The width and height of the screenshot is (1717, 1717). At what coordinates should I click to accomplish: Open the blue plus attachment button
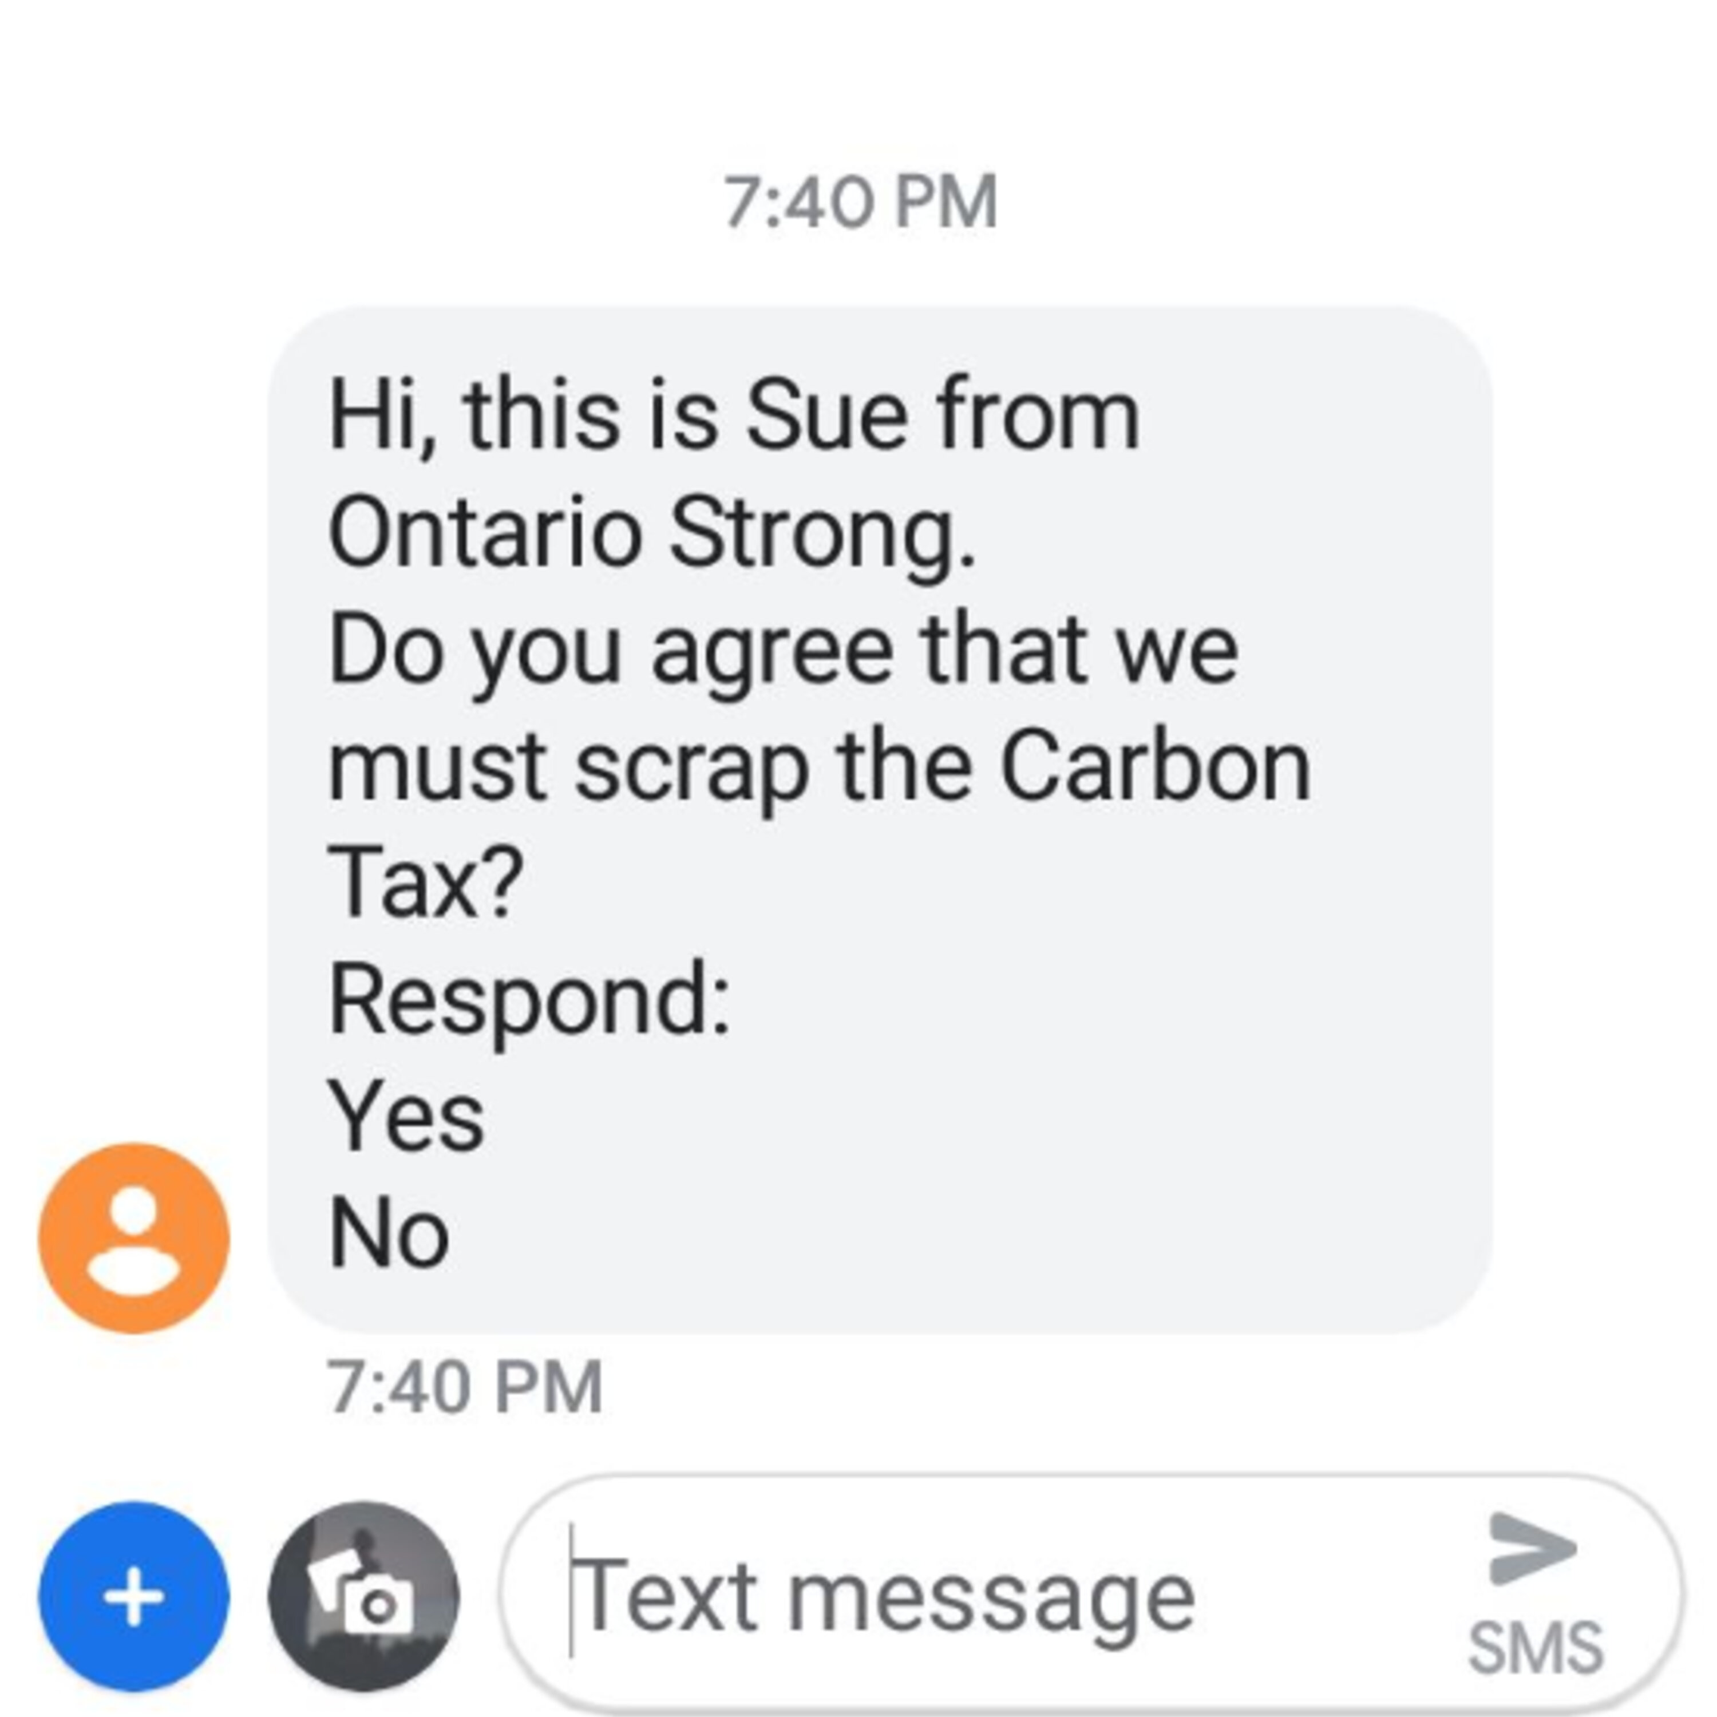click(x=133, y=1596)
